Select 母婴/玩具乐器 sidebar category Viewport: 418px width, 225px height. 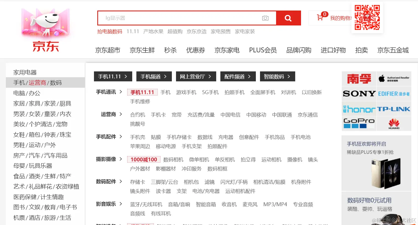(x=33, y=166)
